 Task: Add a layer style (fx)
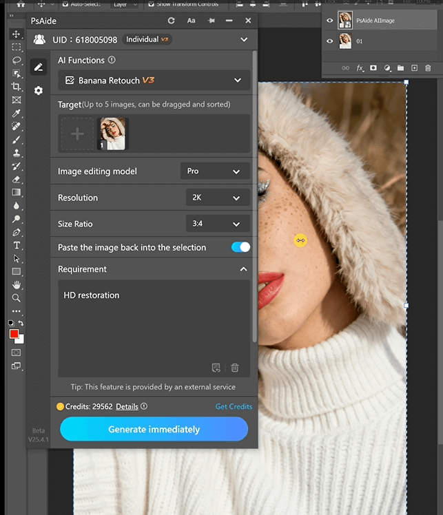tap(360, 68)
